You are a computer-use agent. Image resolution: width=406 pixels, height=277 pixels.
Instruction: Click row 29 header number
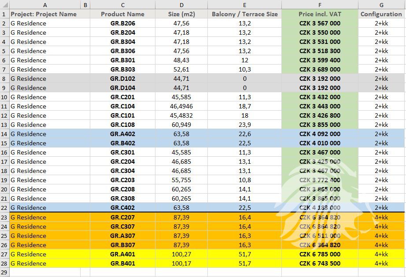(x=4, y=273)
